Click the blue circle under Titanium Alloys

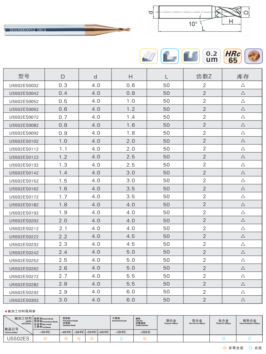[x=223, y=339]
